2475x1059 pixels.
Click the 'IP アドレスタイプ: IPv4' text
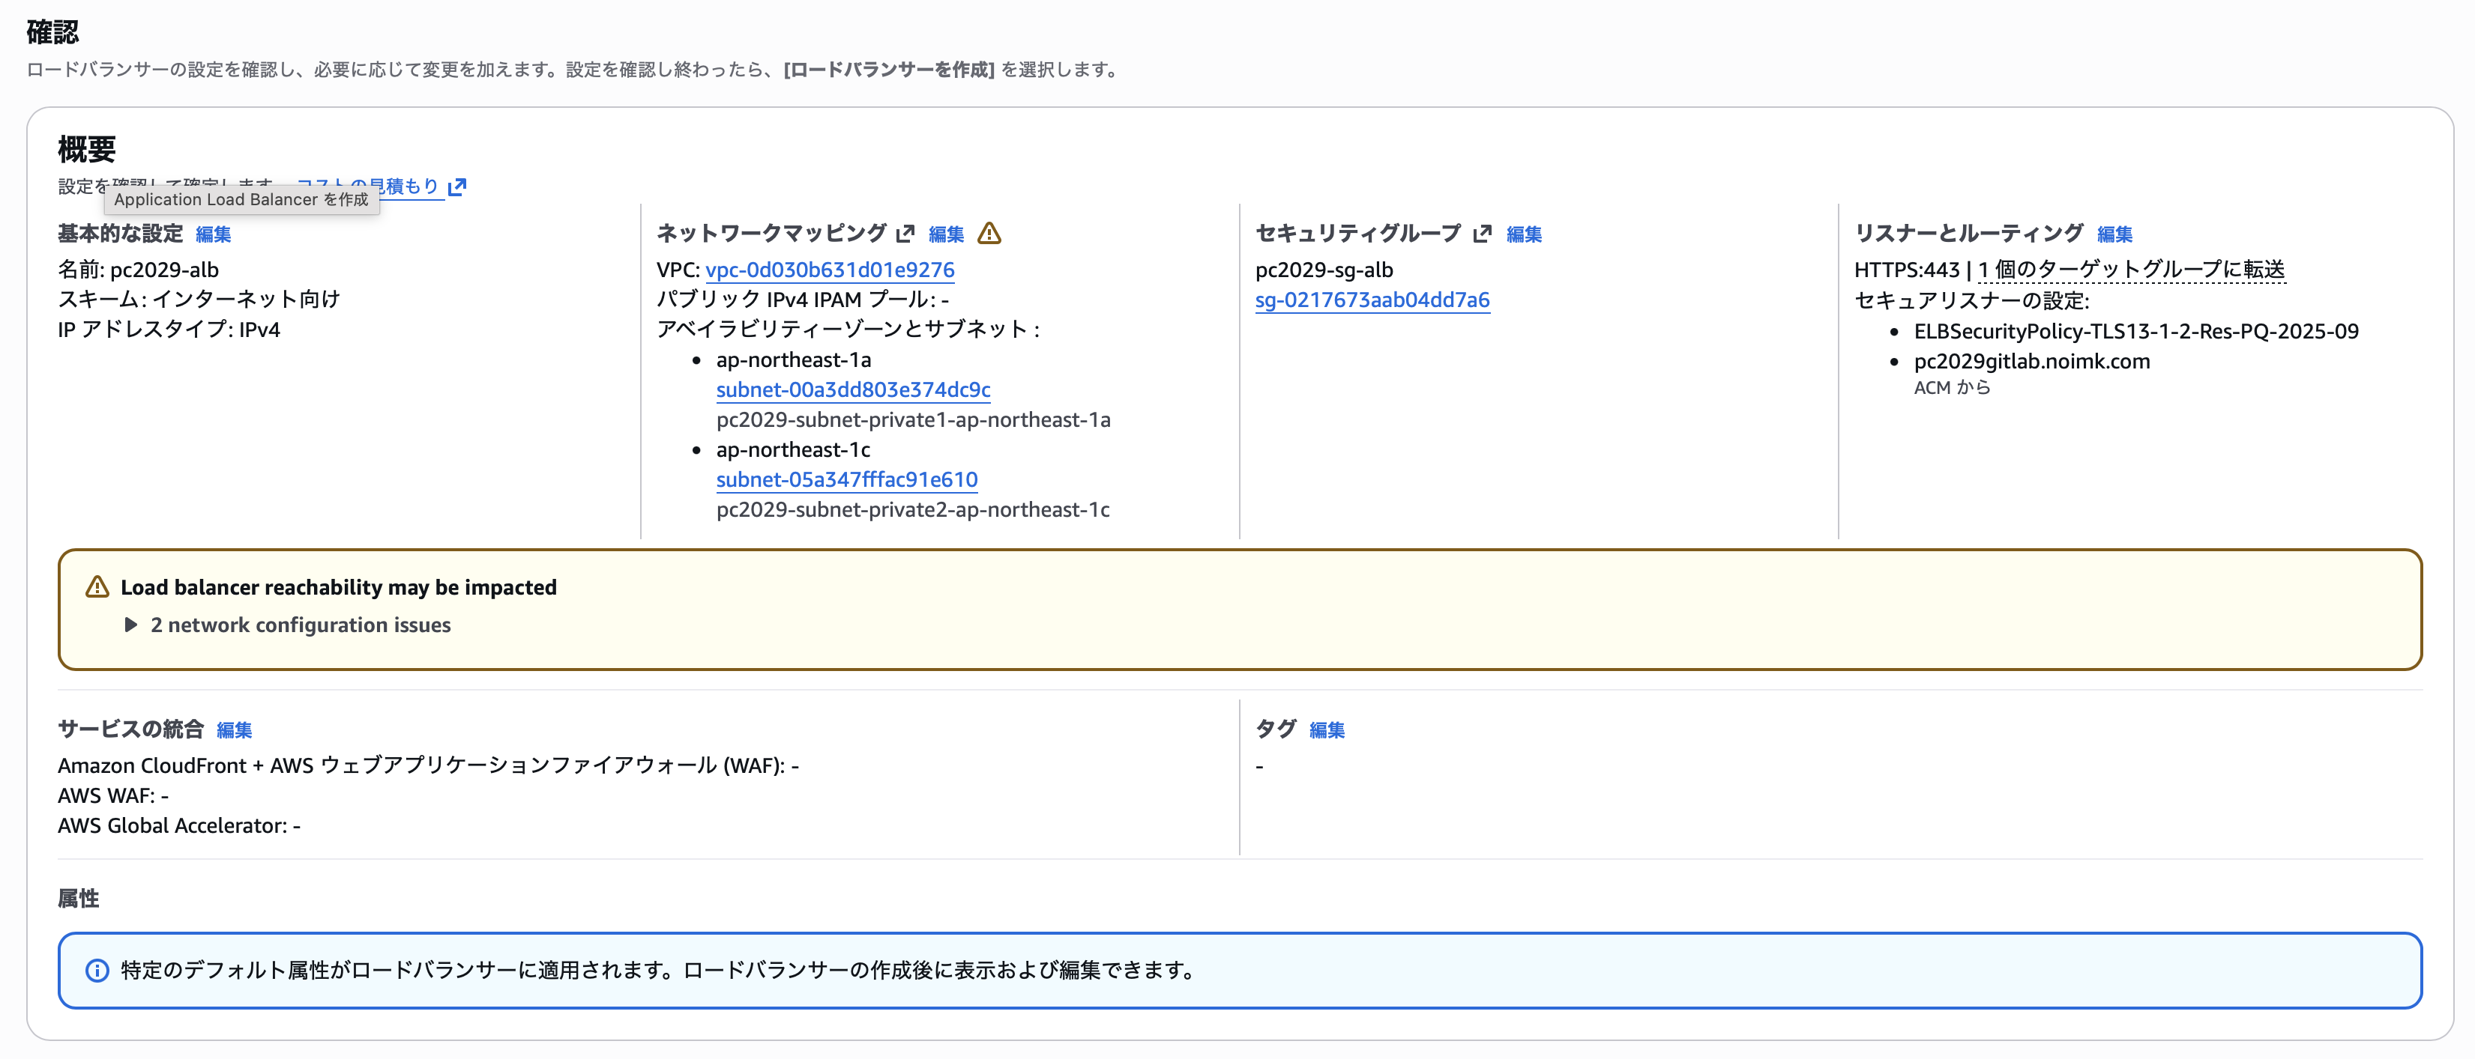tap(169, 330)
